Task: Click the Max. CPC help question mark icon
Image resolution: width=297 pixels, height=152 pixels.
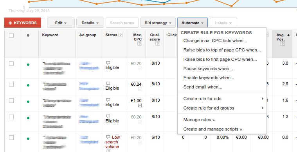Action: (140, 44)
